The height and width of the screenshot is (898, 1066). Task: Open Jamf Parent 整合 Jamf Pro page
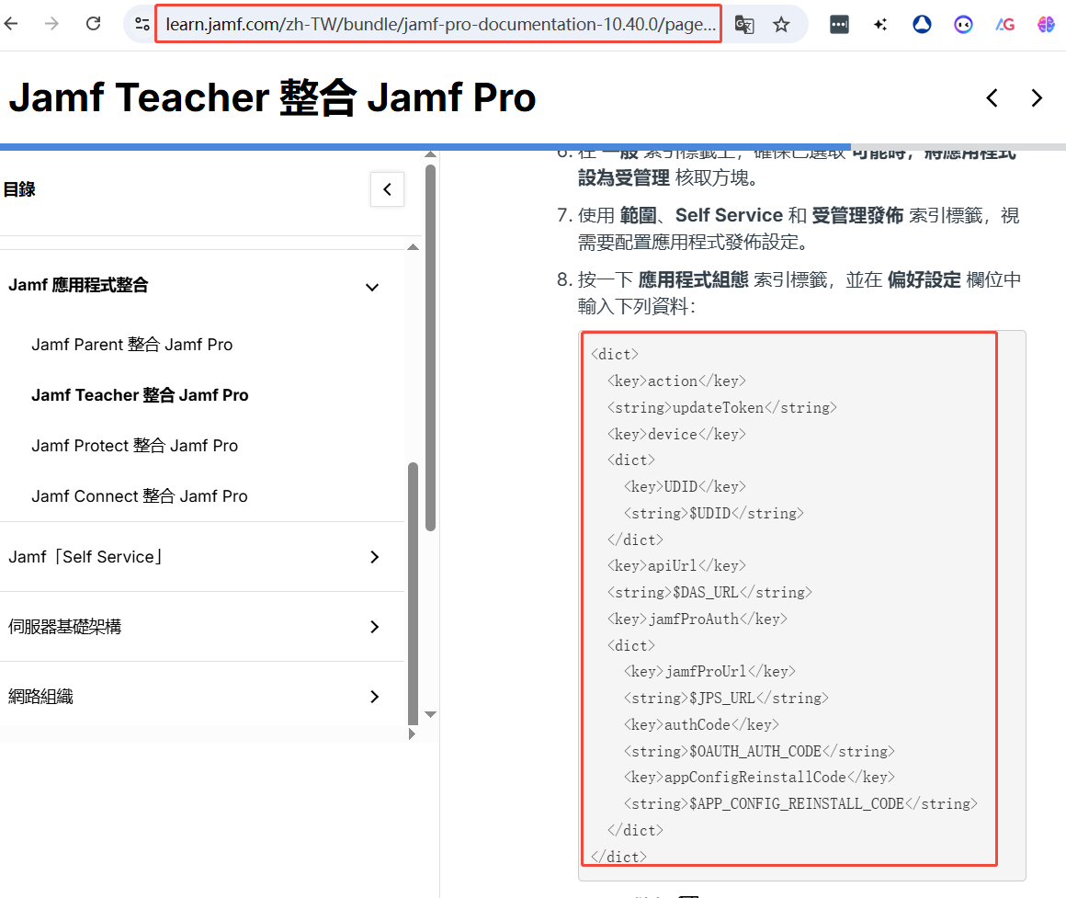131,345
